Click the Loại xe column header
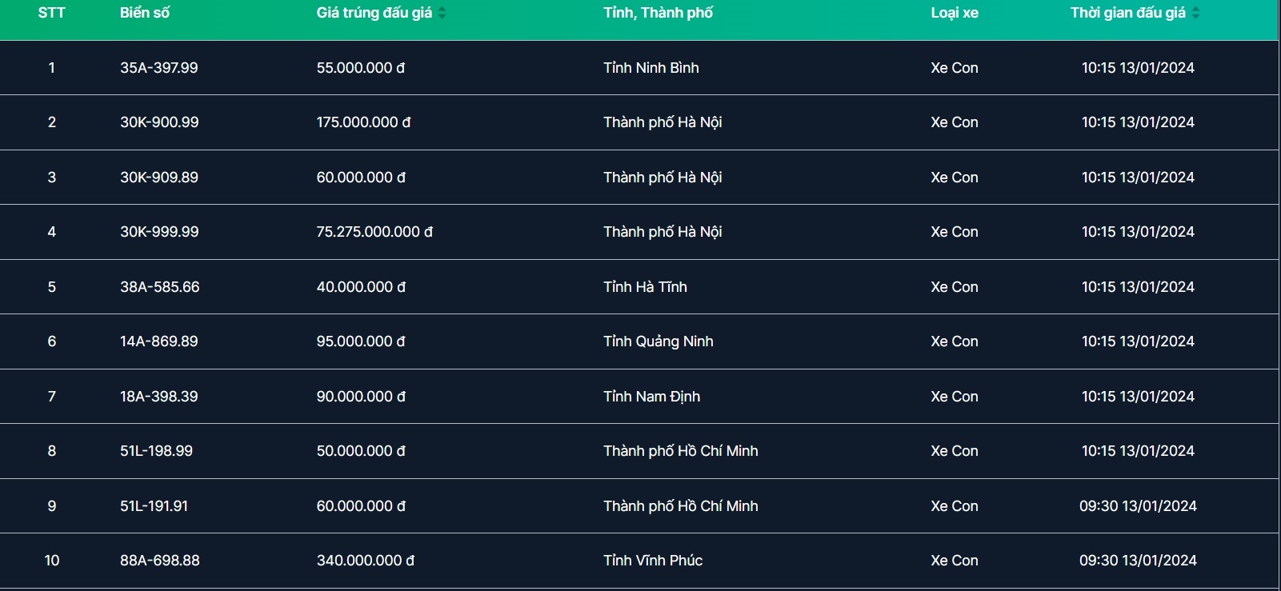Viewport: 1281px width, 591px height. pyautogui.click(x=954, y=13)
